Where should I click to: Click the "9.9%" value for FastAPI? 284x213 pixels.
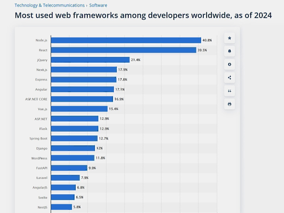pos(92,168)
